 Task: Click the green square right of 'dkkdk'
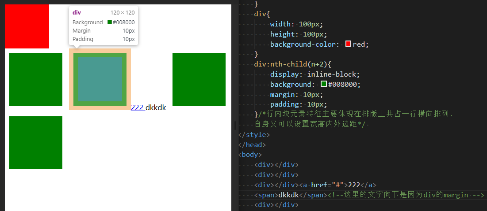coord(199,79)
